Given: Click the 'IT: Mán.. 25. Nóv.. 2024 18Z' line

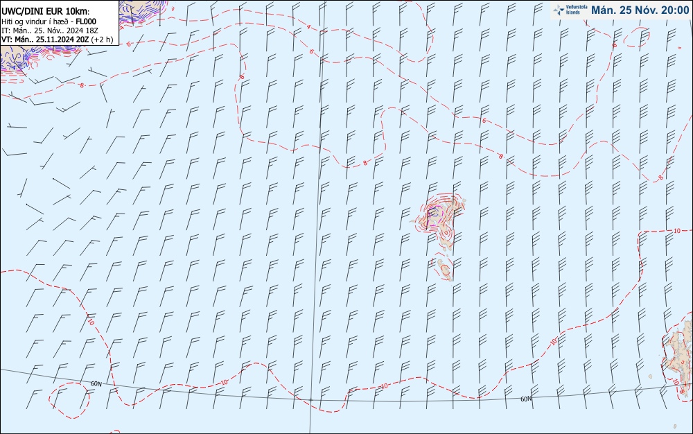Looking at the screenshot, I should (49, 31).
